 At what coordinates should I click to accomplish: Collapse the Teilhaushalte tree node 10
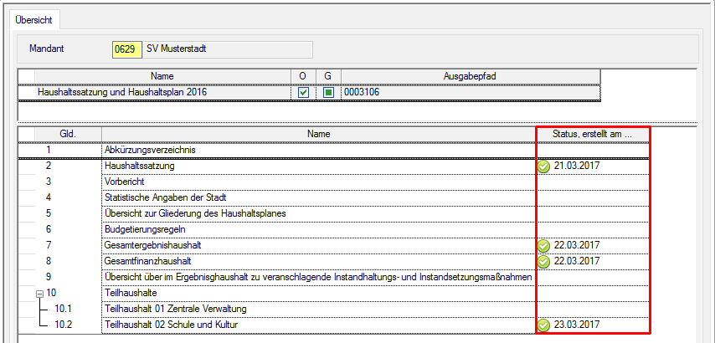(x=39, y=293)
